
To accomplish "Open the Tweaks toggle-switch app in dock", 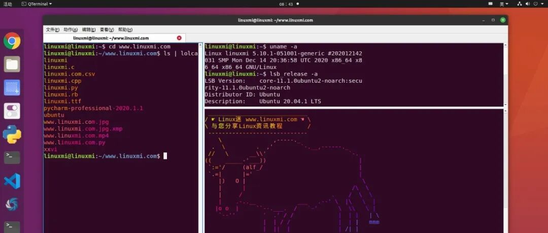I will [12, 111].
